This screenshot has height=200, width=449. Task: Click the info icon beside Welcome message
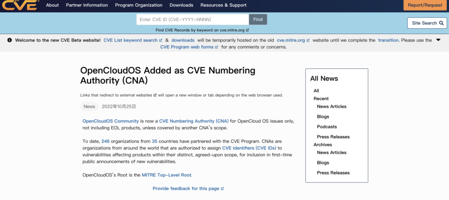click(x=10, y=40)
